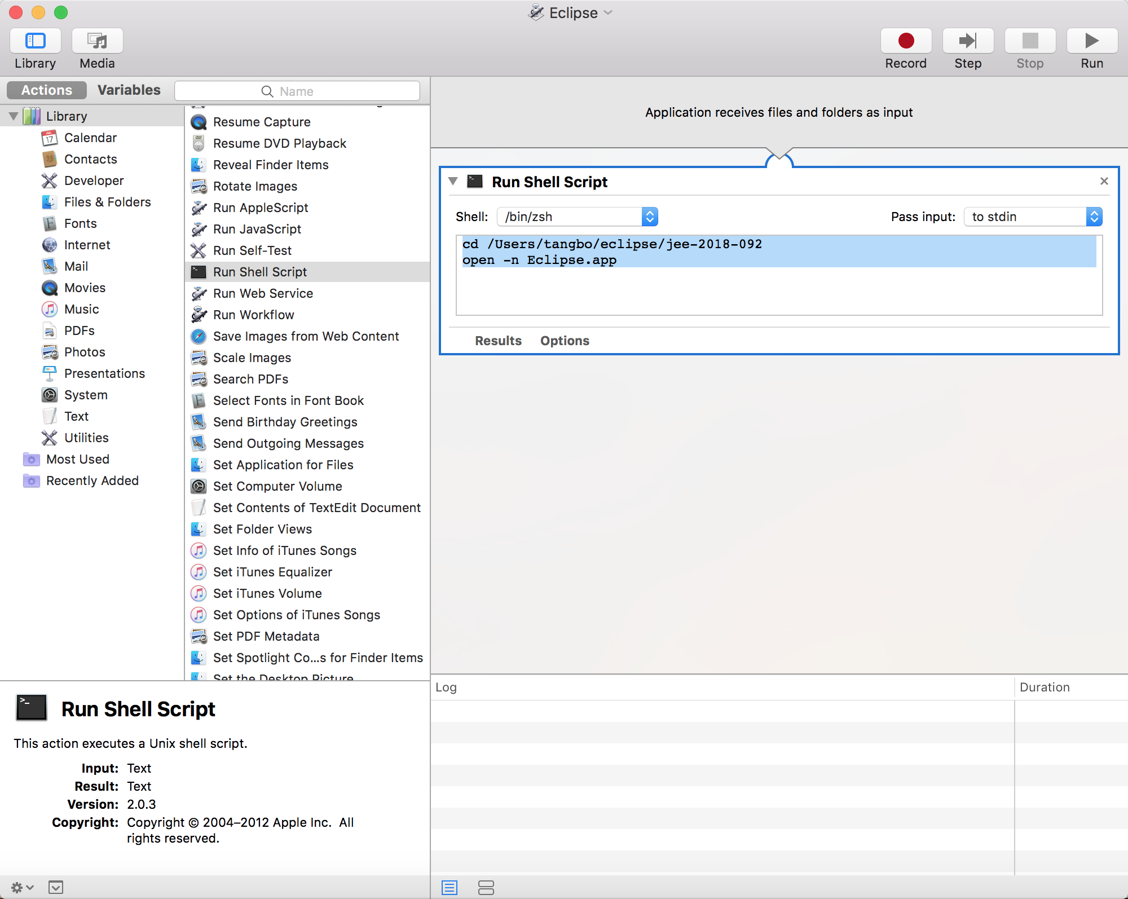Show the variables list view
This screenshot has width=1128, height=899.
(486, 888)
